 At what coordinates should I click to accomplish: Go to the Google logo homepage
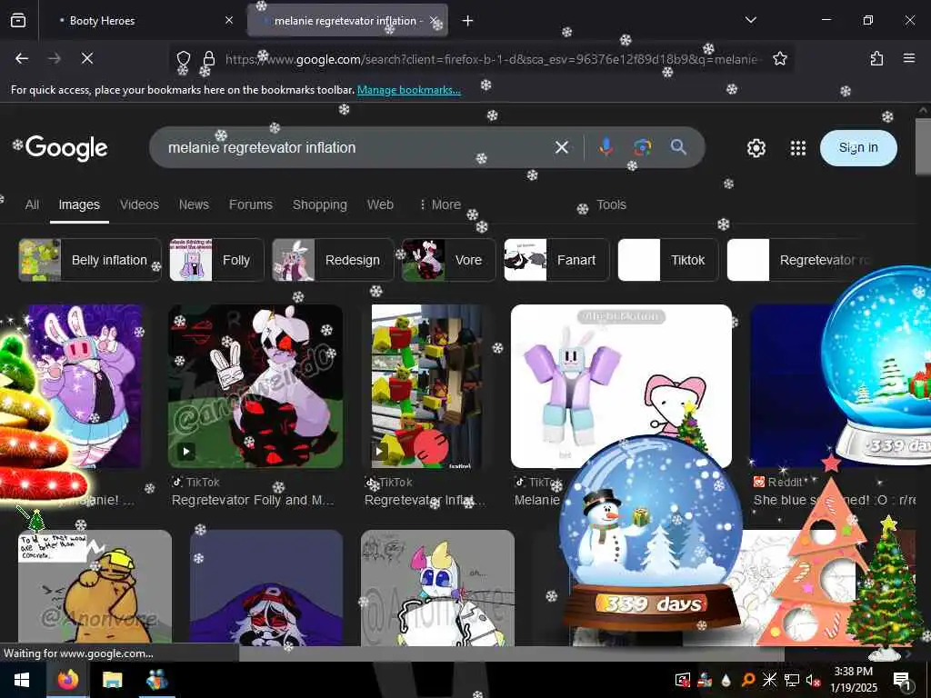tap(66, 148)
